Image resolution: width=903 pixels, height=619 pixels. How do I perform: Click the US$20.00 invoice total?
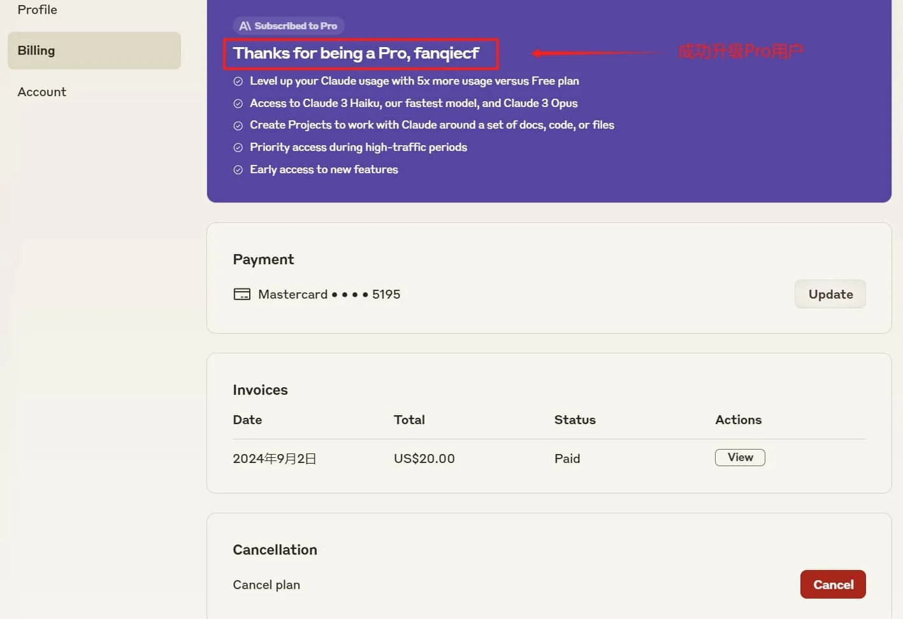[x=424, y=459]
